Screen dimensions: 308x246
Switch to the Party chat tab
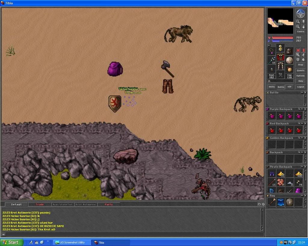[109, 205]
